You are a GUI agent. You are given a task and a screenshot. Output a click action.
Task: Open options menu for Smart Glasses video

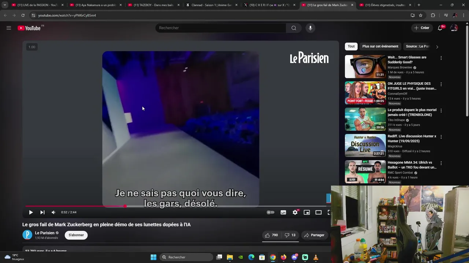(441, 58)
